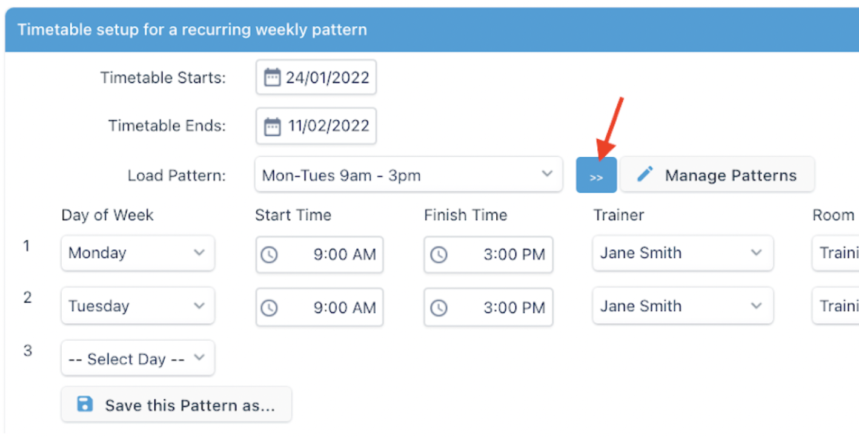Click the calendar icon beside Timetable Ends date
Viewport: 859px width, 437px height.
(273, 126)
